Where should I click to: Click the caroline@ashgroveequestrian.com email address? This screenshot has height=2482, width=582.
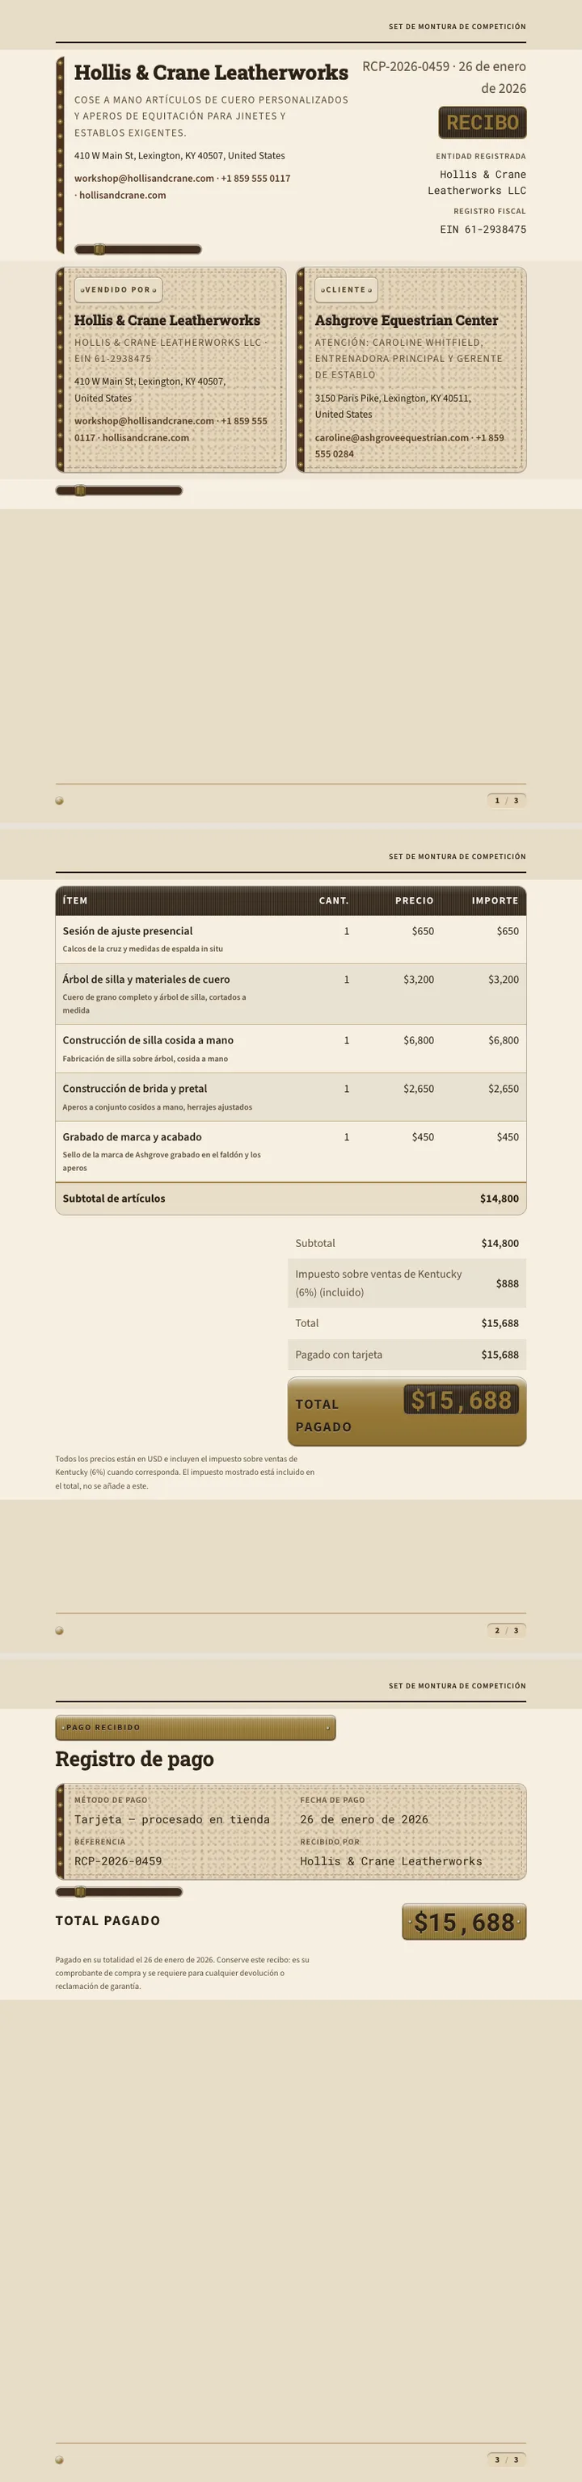(x=391, y=437)
